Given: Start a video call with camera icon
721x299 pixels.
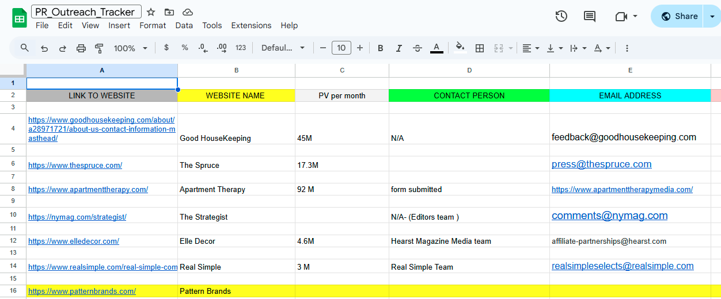Looking at the screenshot, I should point(621,16).
